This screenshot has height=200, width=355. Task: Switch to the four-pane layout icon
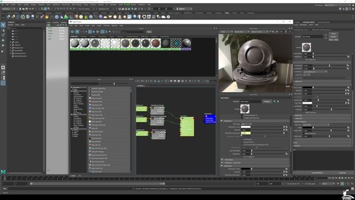click(x=3, y=73)
